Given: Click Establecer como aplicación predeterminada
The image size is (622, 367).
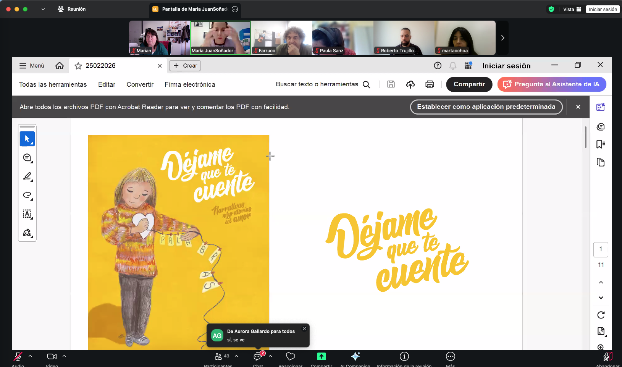Looking at the screenshot, I should pyautogui.click(x=486, y=107).
